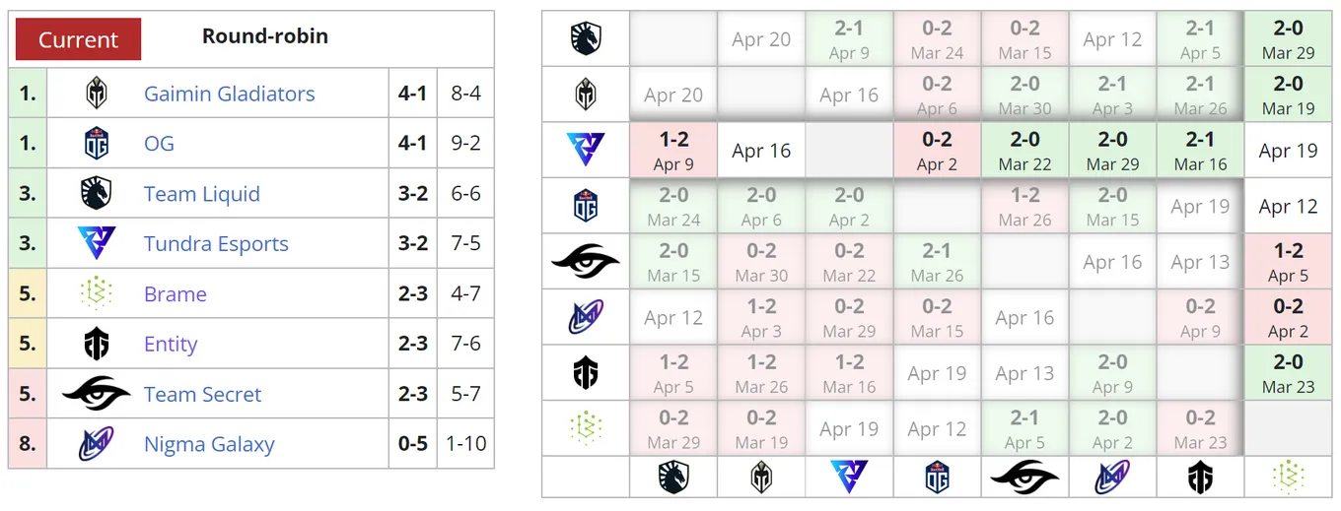Select the Round-robin header tab

pyautogui.click(x=265, y=36)
